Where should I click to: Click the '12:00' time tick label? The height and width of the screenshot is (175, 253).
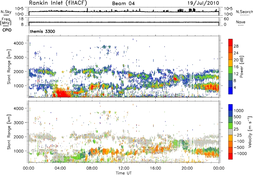tap(124, 168)
